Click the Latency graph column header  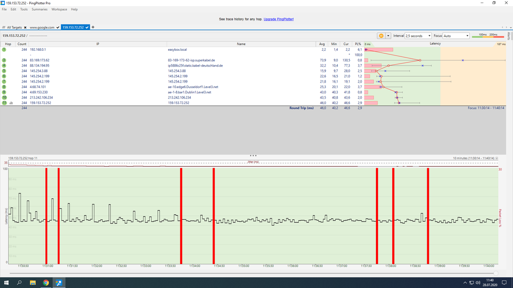click(x=435, y=44)
